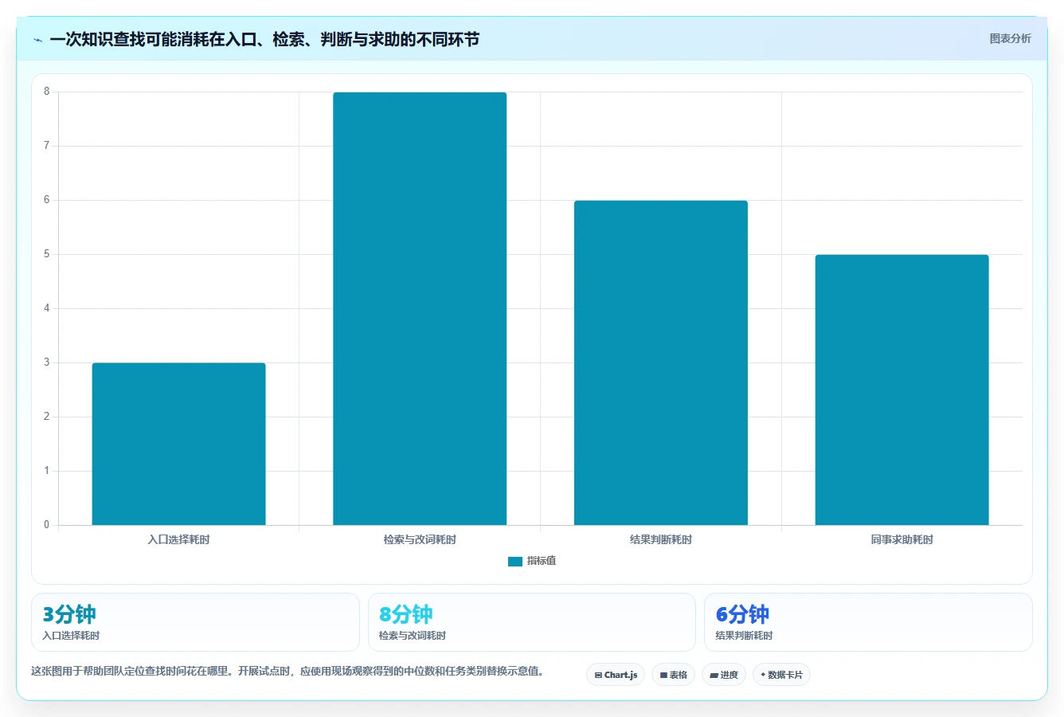Click the Chart.js tag
Viewport: 1064px width, 717px height.
(x=616, y=675)
